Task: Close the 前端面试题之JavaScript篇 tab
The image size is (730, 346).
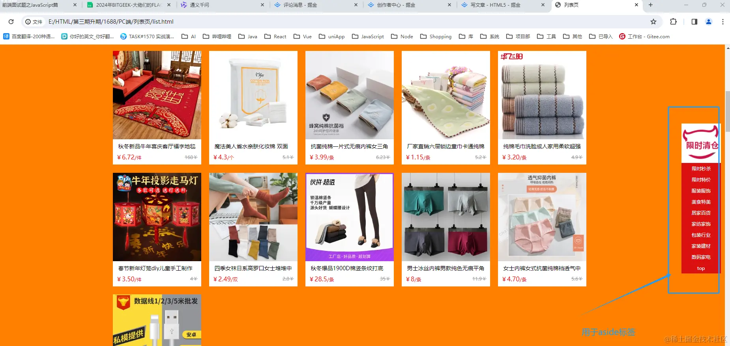Action: (75, 5)
